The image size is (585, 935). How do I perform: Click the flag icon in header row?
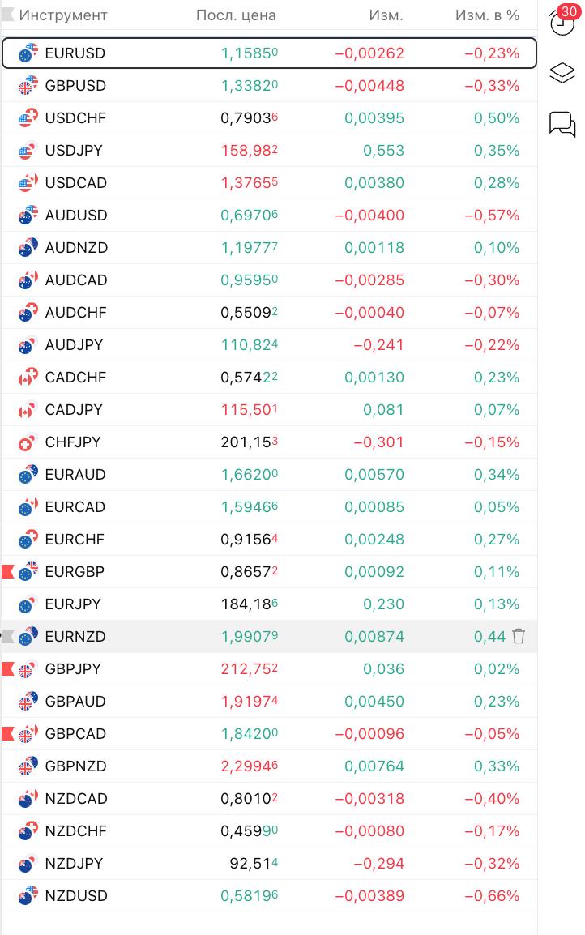(x=8, y=15)
